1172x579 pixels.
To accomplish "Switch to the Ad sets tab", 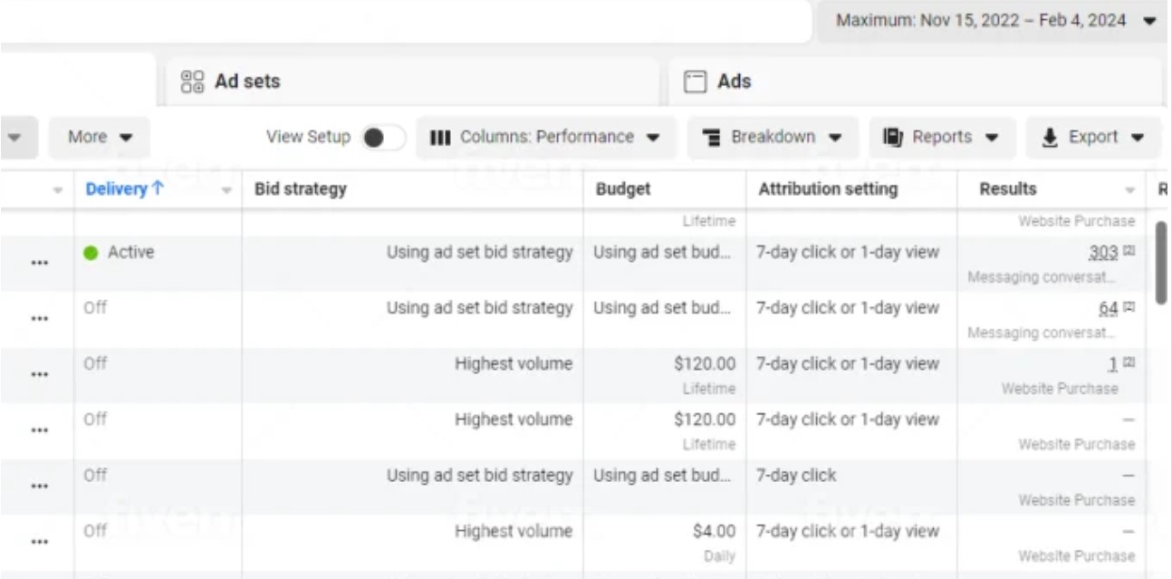I will tap(246, 82).
